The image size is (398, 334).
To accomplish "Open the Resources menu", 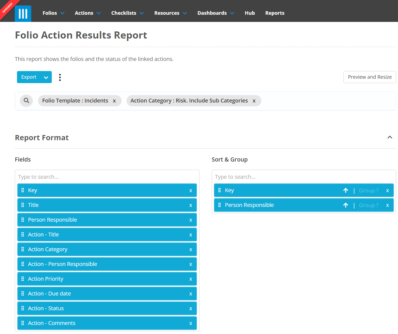I will pos(170,13).
